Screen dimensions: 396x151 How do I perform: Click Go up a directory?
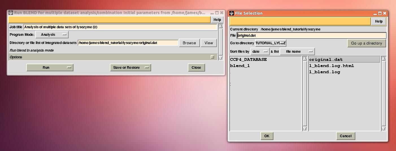coord(366,43)
